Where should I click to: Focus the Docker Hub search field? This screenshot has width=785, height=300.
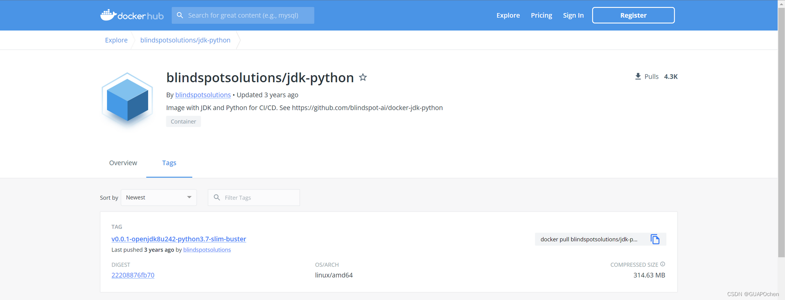coord(243,15)
